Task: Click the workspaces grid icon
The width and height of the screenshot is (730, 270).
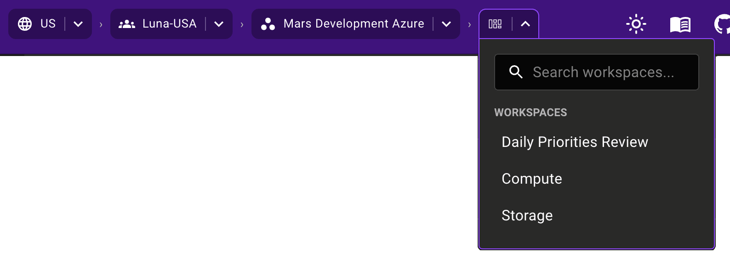Action: (495, 24)
